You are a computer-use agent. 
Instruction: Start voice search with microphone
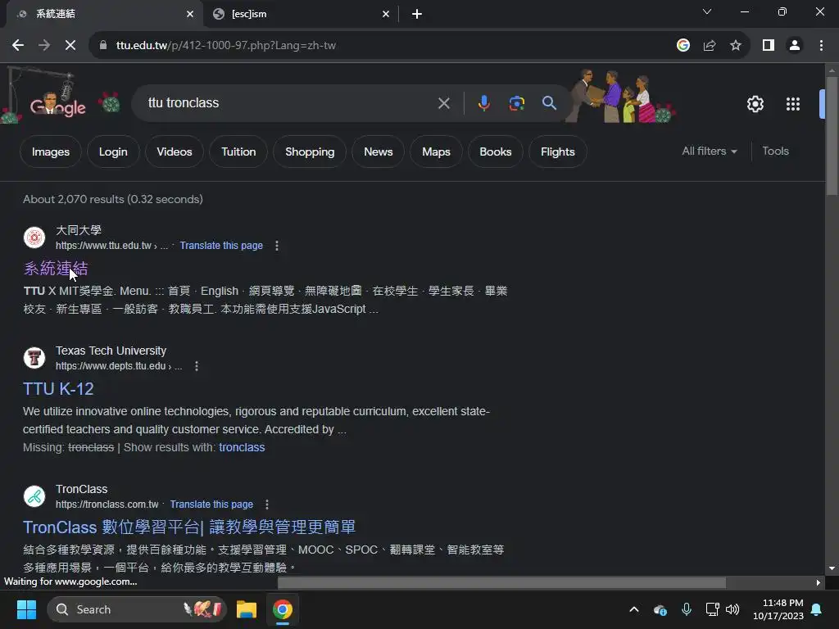click(x=483, y=103)
